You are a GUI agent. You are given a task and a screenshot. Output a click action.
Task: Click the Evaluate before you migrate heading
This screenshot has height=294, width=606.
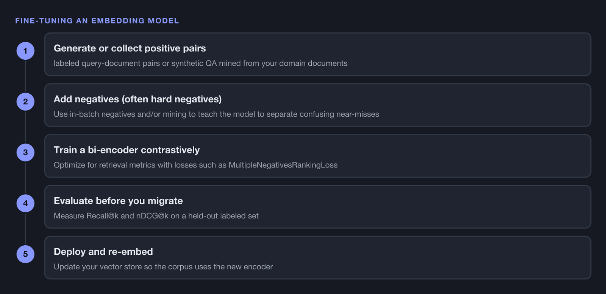pyautogui.click(x=118, y=201)
